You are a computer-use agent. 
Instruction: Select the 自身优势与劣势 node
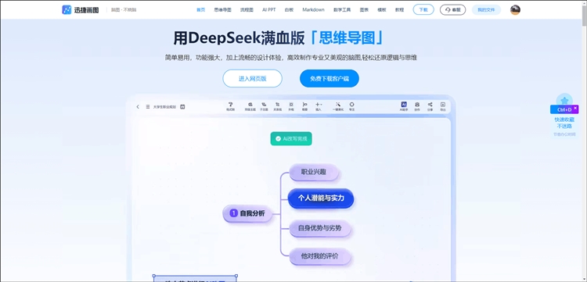(x=319, y=228)
